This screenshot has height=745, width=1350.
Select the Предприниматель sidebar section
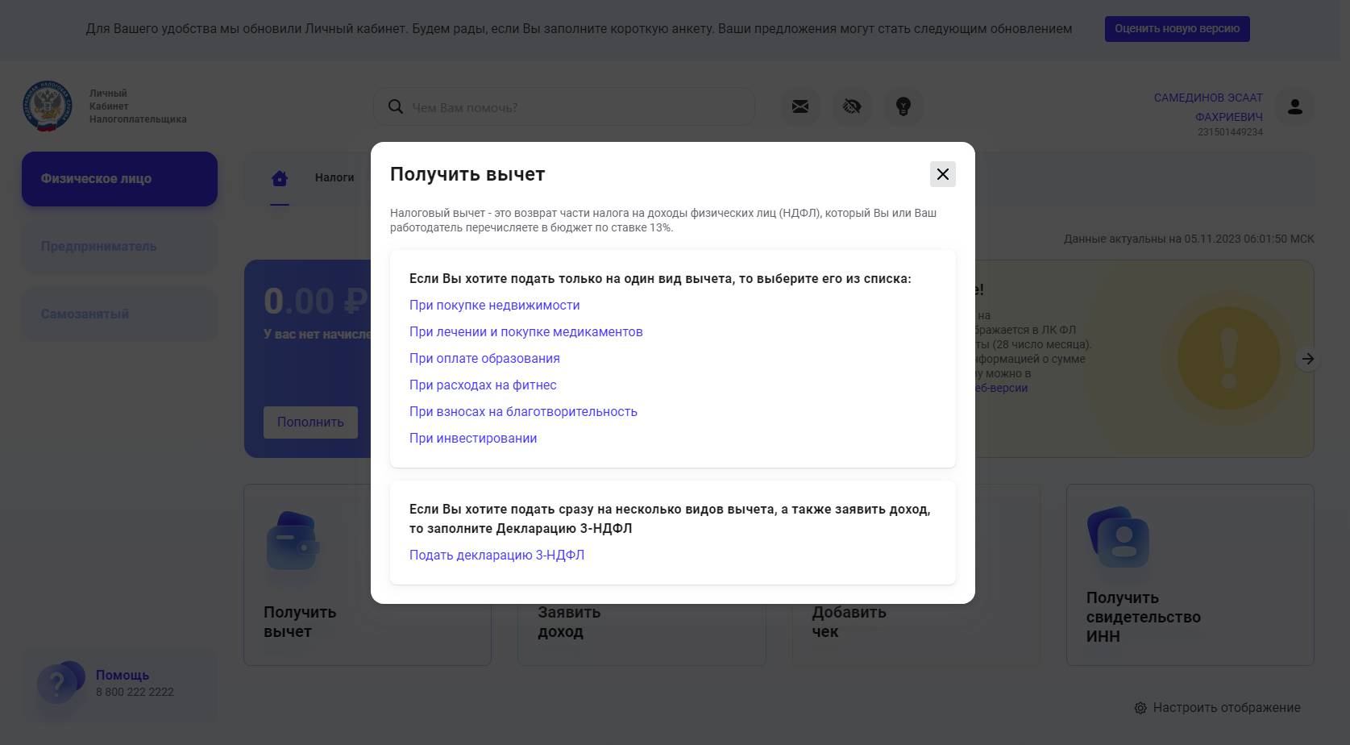119,246
